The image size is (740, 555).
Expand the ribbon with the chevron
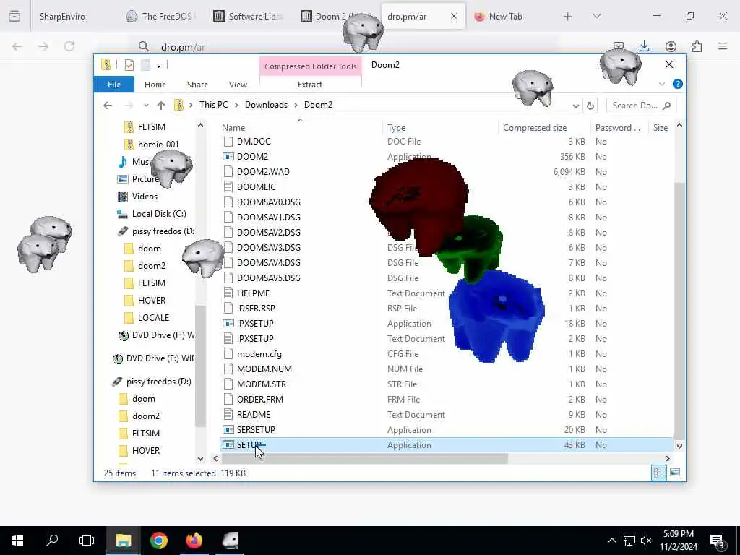(662, 84)
